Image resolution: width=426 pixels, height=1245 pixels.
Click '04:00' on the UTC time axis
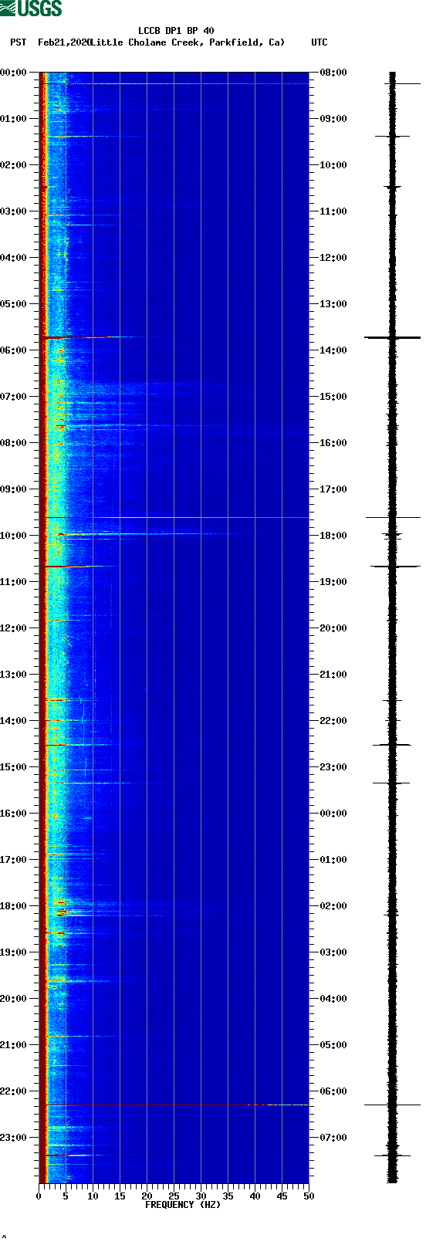(x=333, y=999)
